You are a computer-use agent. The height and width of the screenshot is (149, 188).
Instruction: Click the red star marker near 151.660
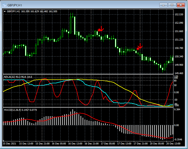pyautogui.click(x=99, y=30)
